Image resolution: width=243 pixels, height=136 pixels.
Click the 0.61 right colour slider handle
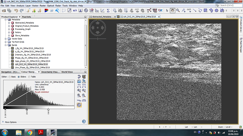click(x=48, y=109)
